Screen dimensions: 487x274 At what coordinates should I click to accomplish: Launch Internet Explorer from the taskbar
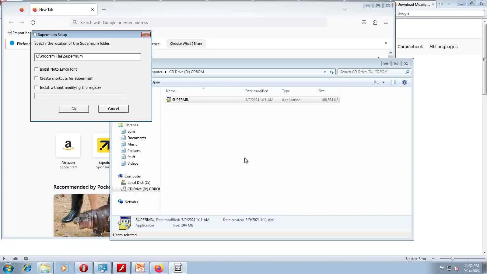pyautogui.click(x=27, y=268)
